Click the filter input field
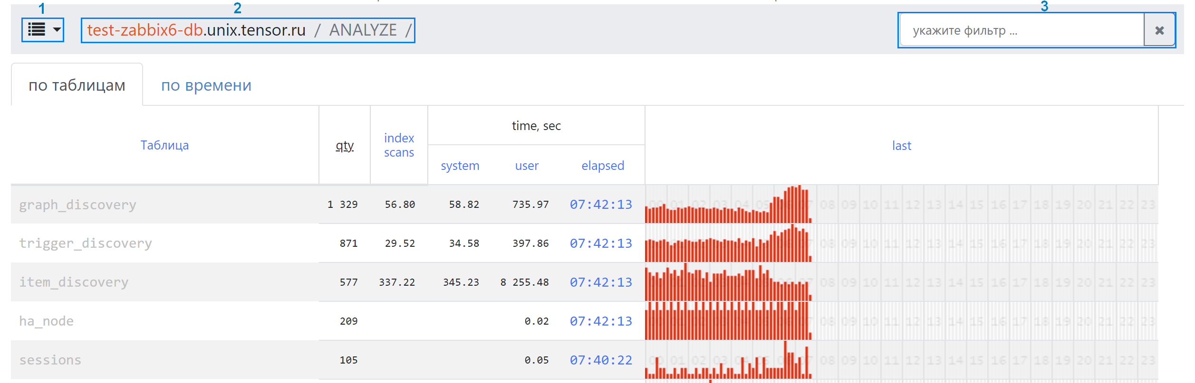The image size is (1195, 383). pyautogui.click(x=1022, y=30)
